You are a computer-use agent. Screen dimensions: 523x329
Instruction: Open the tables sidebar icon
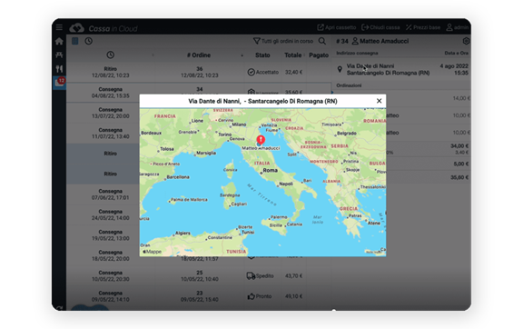pyautogui.click(x=59, y=55)
